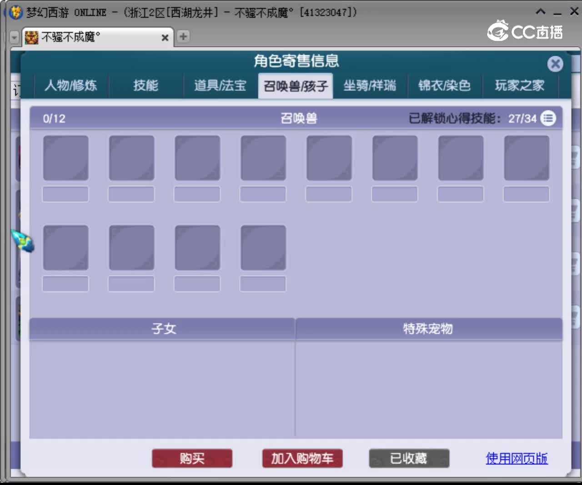Open the 使用网页版 link

(x=517, y=458)
